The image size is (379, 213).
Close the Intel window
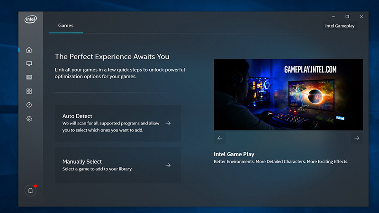[x=361, y=17]
